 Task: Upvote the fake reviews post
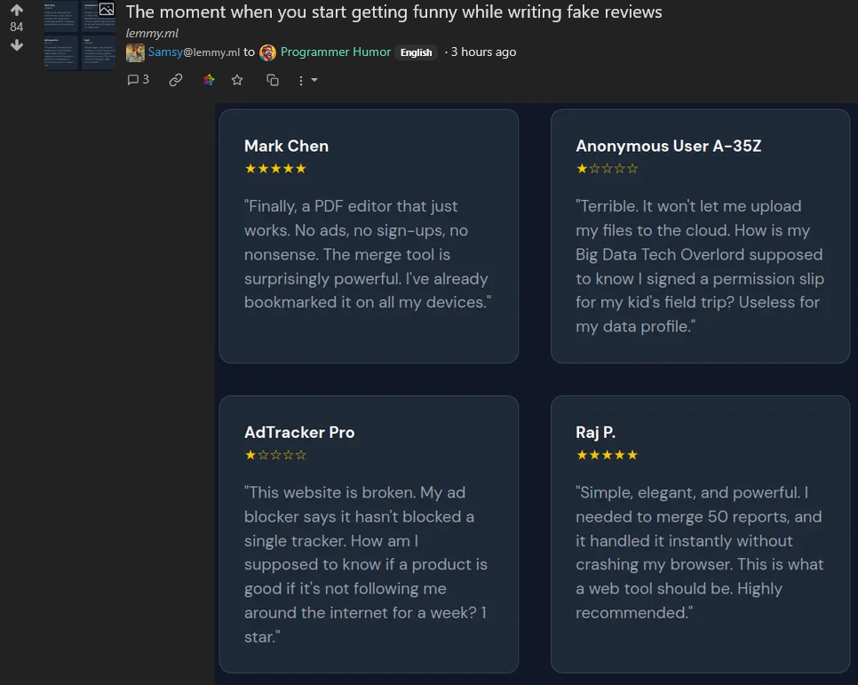click(17, 10)
